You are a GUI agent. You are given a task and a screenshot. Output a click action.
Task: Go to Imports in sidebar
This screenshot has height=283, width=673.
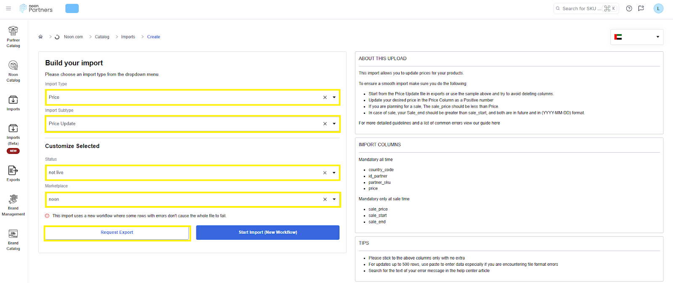[13, 103]
